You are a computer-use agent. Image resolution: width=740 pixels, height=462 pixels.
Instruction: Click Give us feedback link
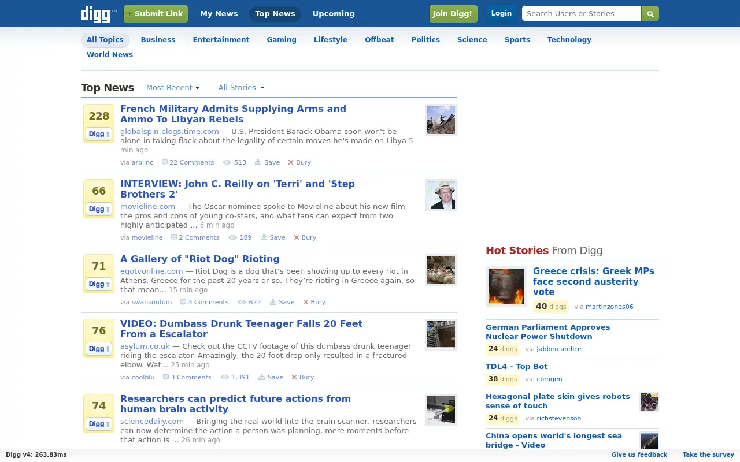click(x=639, y=455)
